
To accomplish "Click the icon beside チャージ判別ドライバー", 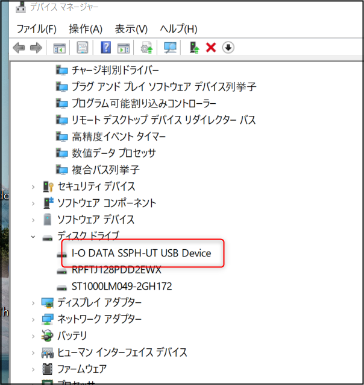I will pyautogui.click(x=61, y=70).
